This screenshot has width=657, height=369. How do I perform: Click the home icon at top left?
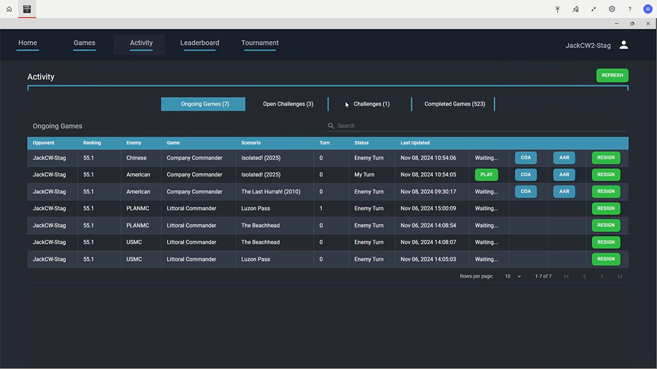[x=8, y=9]
